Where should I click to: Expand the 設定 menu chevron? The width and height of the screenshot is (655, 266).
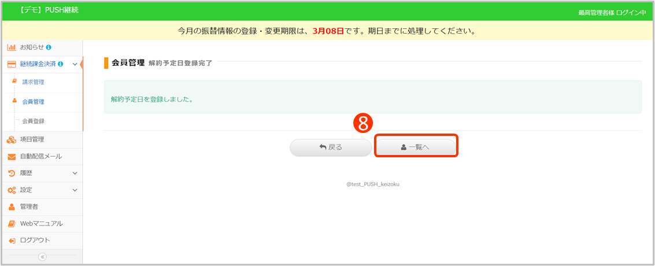click(x=75, y=190)
